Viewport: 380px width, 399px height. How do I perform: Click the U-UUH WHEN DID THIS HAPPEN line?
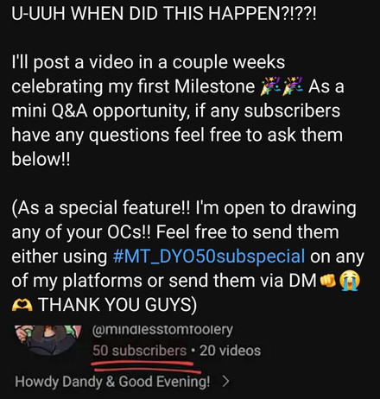pos(163,13)
